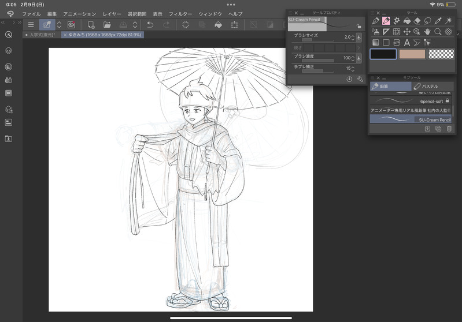Click the Undo arrow in command bar
This screenshot has height=322, width=462.
(x=150, y=25)
